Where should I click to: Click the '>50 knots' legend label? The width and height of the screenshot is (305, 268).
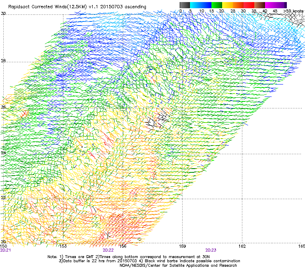coord(293,11)
